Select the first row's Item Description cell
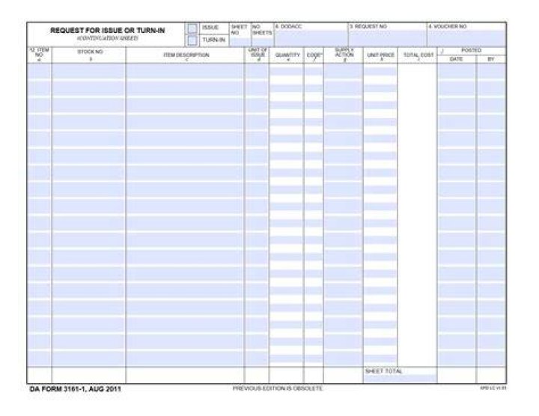The width and height of the screenshot is (539, 416). [x=185, y=71]
